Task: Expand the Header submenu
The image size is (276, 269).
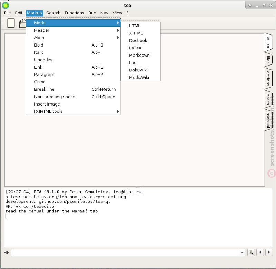Action: pyautogui.click(x=73, y=30)
